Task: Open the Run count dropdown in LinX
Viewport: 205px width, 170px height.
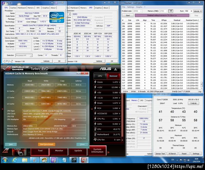Action: point(191,11)
